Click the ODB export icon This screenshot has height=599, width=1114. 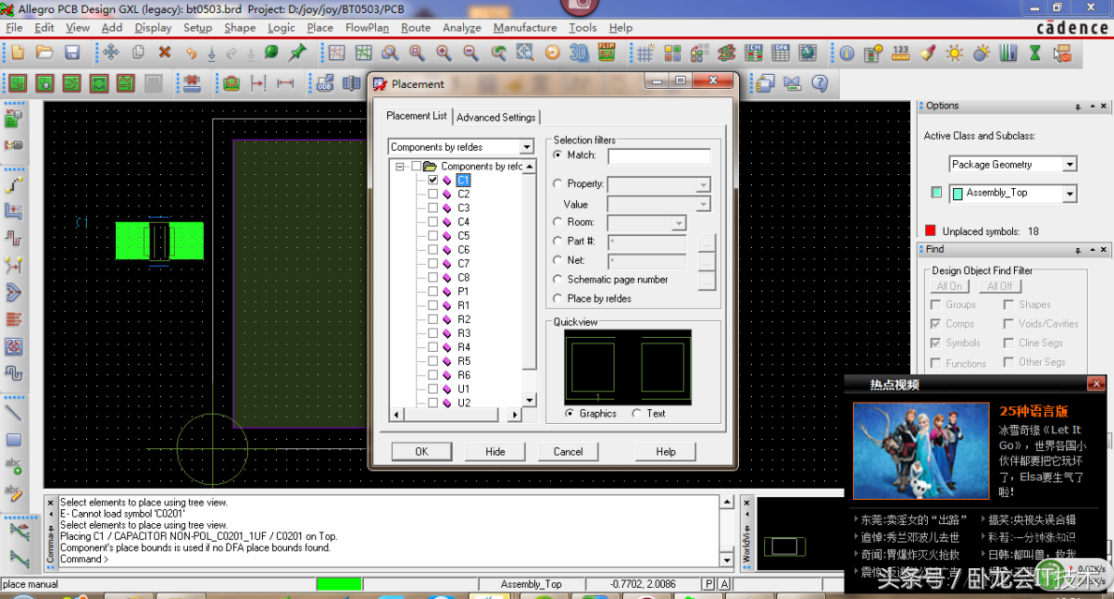pyautogui.click(x=325, y=84)
